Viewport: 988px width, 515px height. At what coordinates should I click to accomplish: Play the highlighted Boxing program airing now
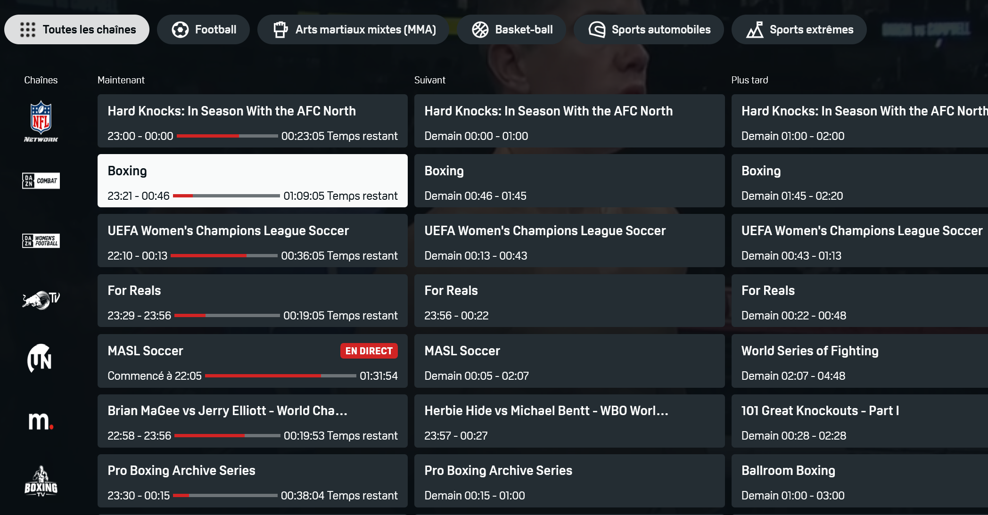(x=253, y=180)
